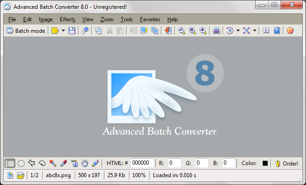Click the abc8x.png file name
306x185 pixels.
[58, 175]
